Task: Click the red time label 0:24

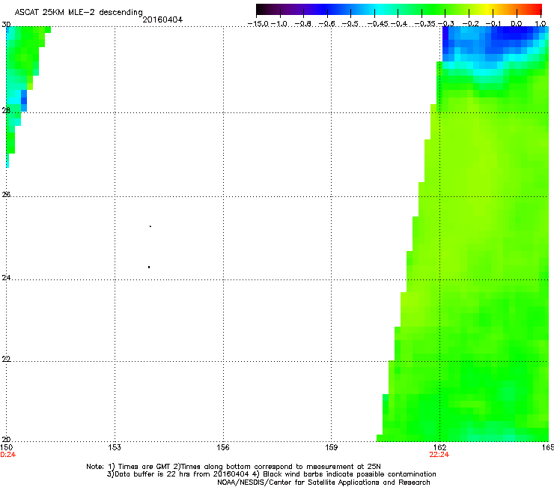Action: tap(7, 455)
